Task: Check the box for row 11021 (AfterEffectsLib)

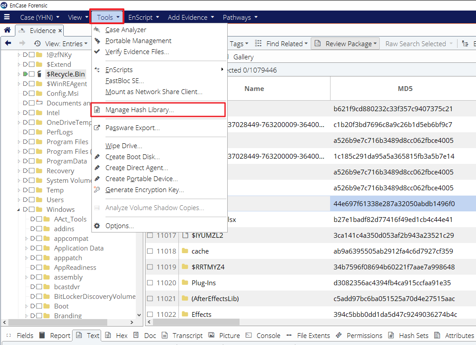Action: click(150, 298)
